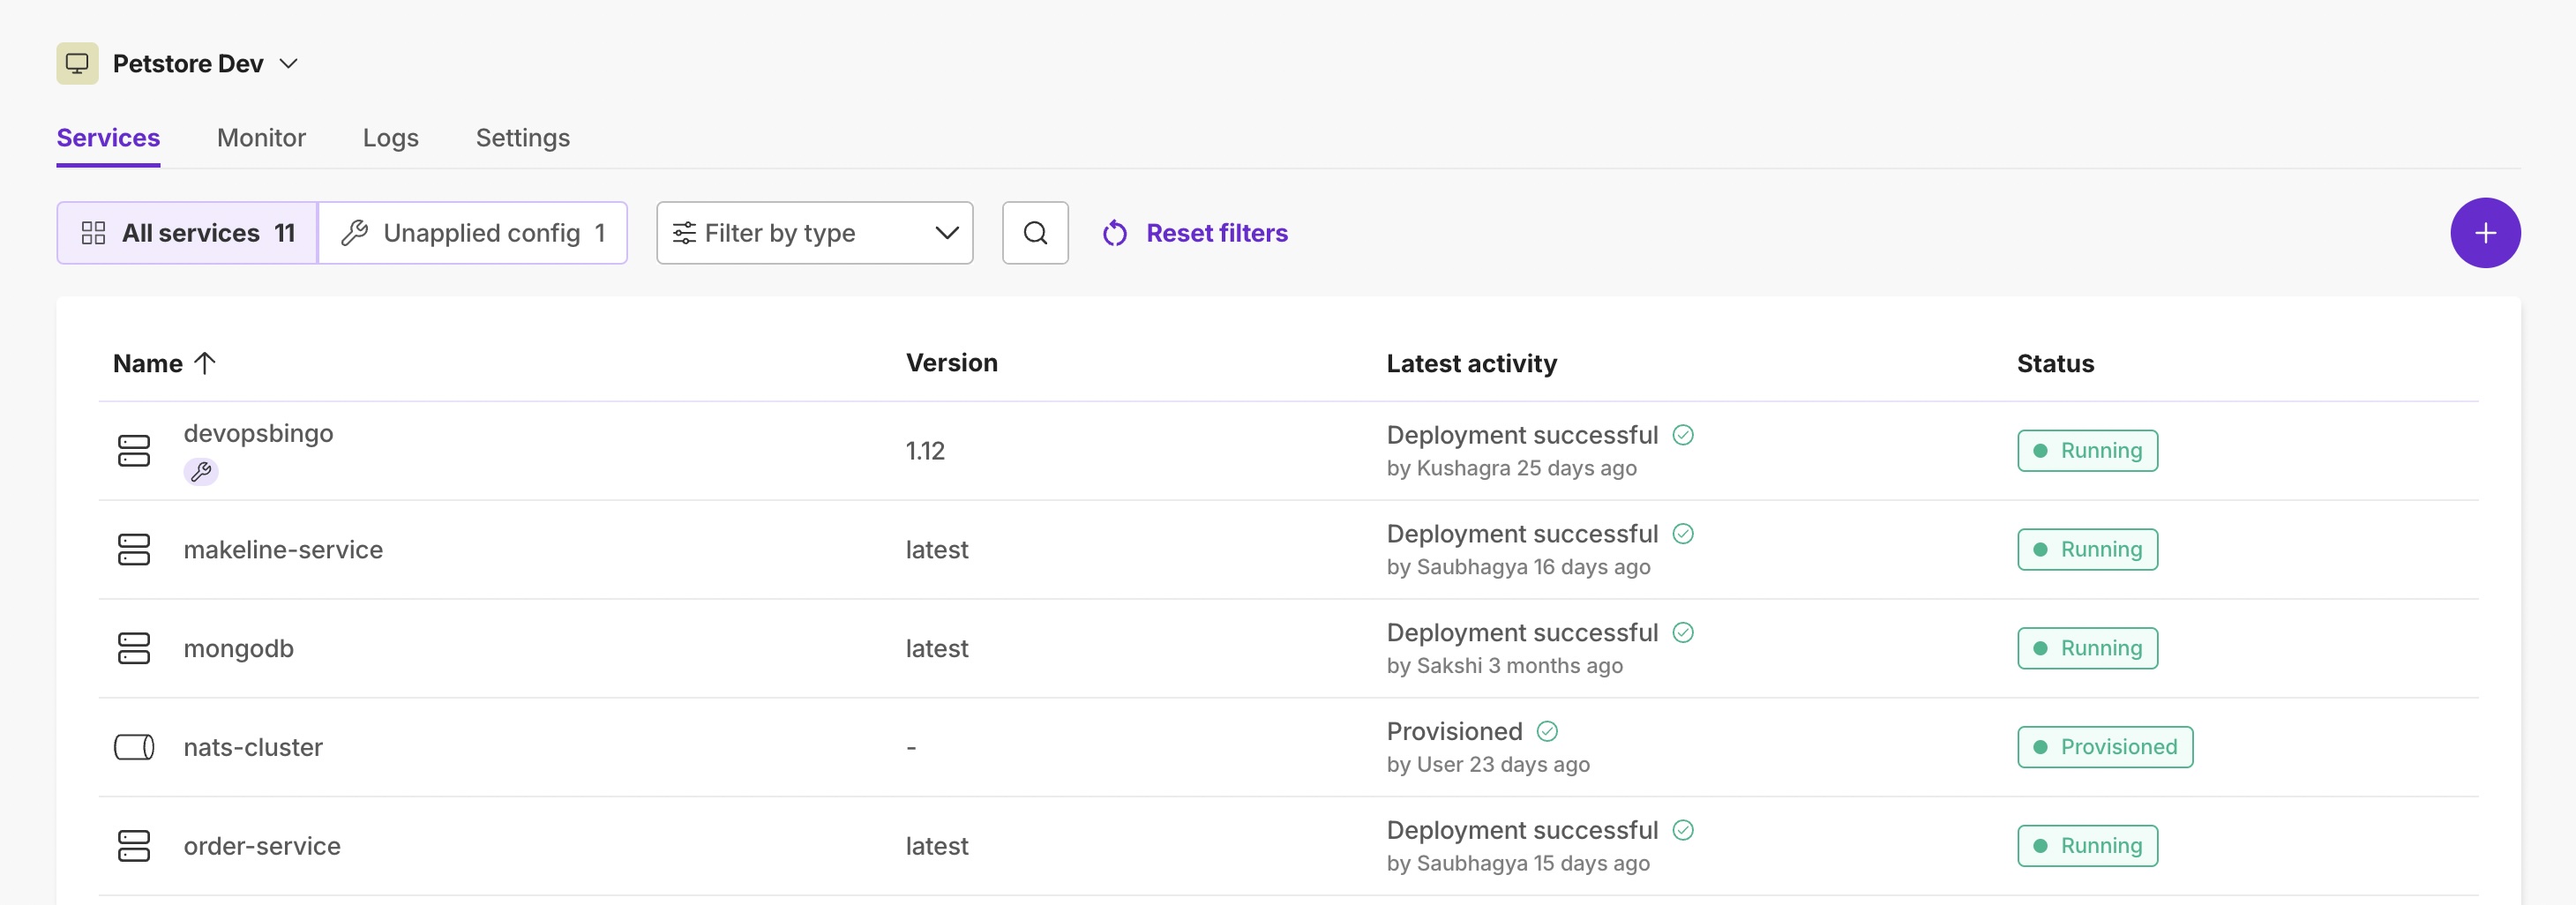
Task: Click the filter sliders icon
Action: point(684,233)
